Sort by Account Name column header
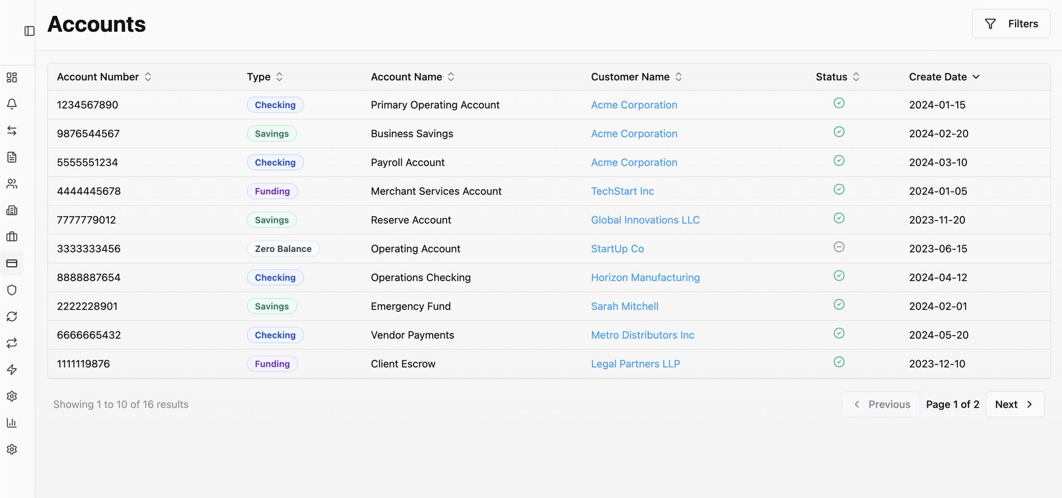 [413, 77]
